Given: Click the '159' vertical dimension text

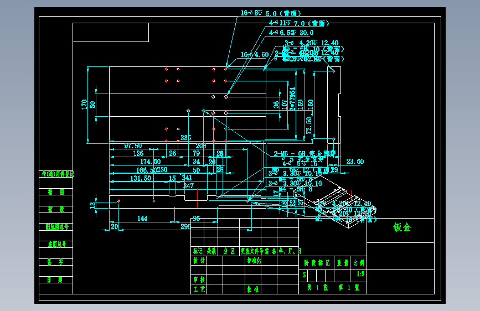Looking at the screenshot, I should pyautogui.click(x=300, y=105).
